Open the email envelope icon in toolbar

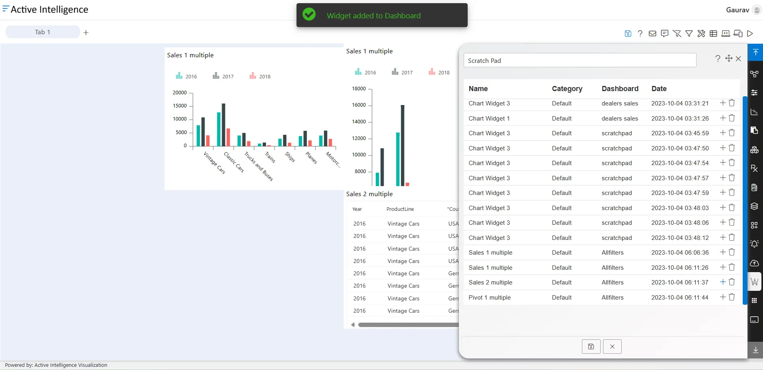(x=652, y=33)
